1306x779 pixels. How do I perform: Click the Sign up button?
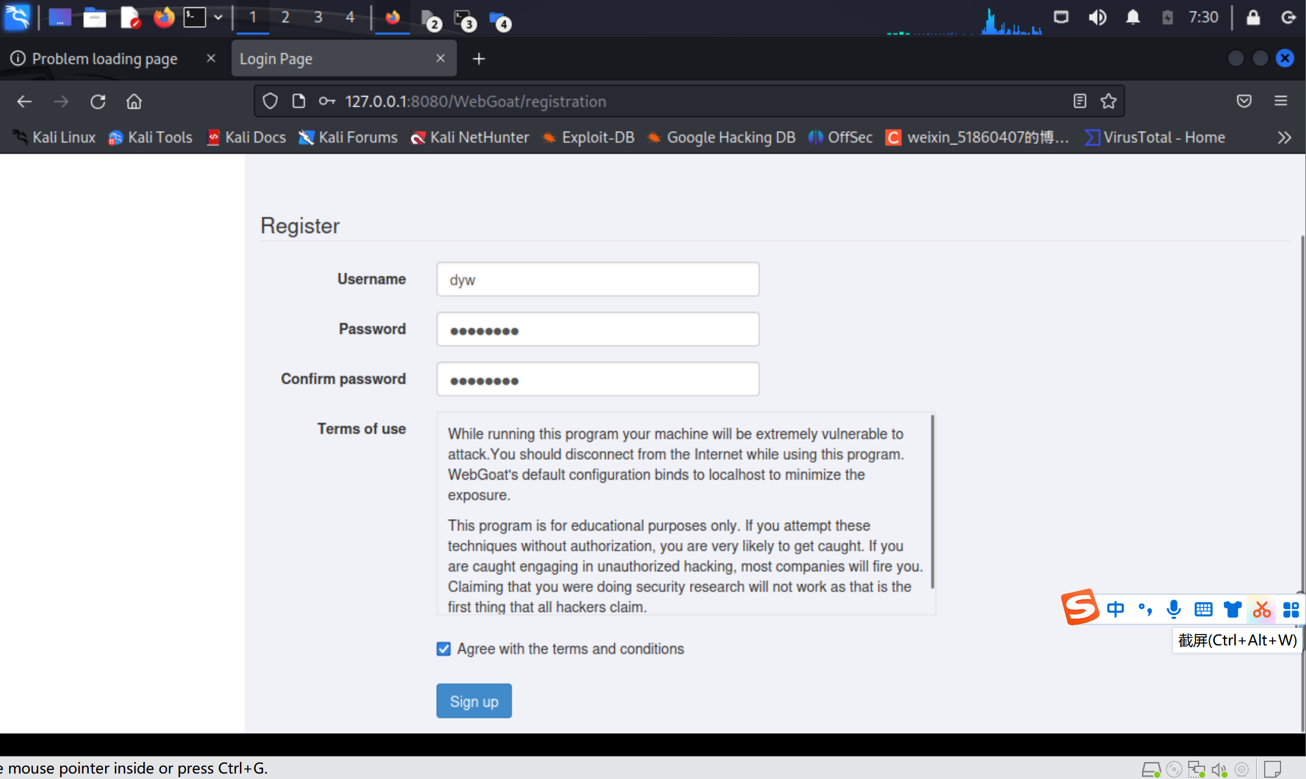tap(474, 701)
